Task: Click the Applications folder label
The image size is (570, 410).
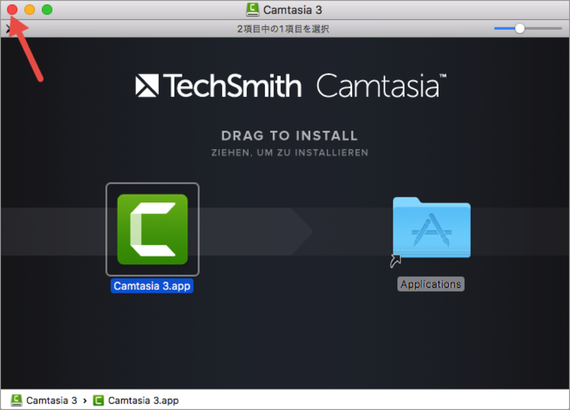Action: tap(431, 284)
